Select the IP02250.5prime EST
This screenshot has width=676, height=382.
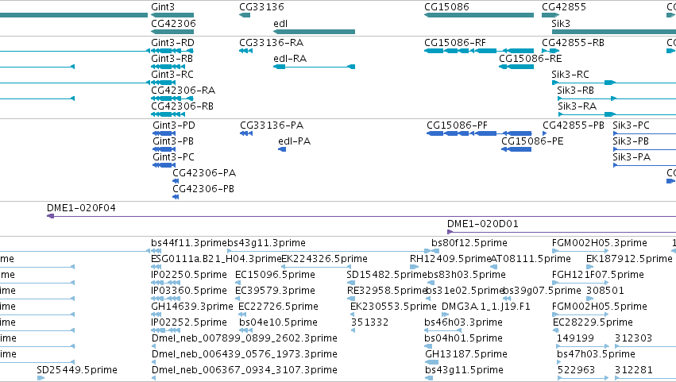165,283
